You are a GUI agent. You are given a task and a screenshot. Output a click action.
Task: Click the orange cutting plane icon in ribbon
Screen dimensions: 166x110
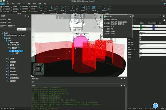point(21,11)
